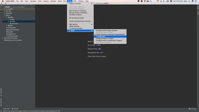
Task: Open the TODO tool window
Action: 7,109
